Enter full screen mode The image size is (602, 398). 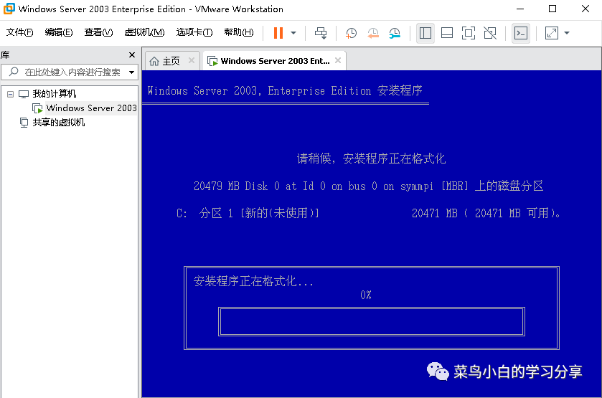469,33
